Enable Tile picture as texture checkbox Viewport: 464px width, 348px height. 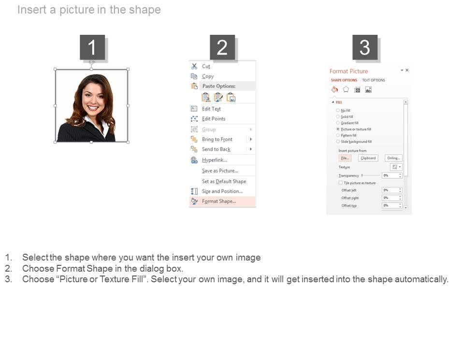[341, 183]
